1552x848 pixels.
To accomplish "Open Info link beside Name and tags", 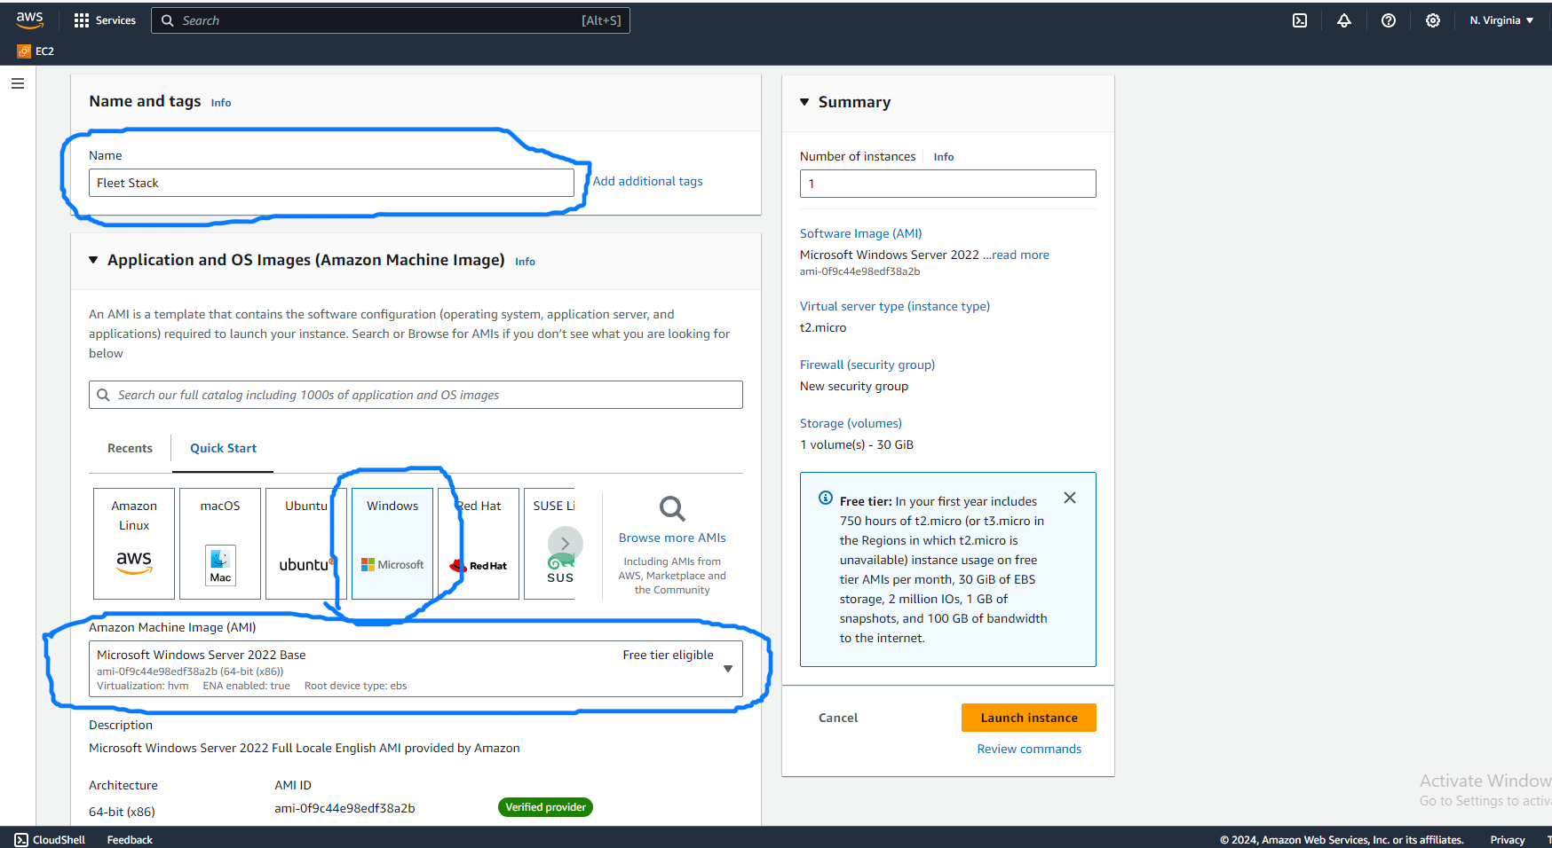I will (x=221, y=103).
